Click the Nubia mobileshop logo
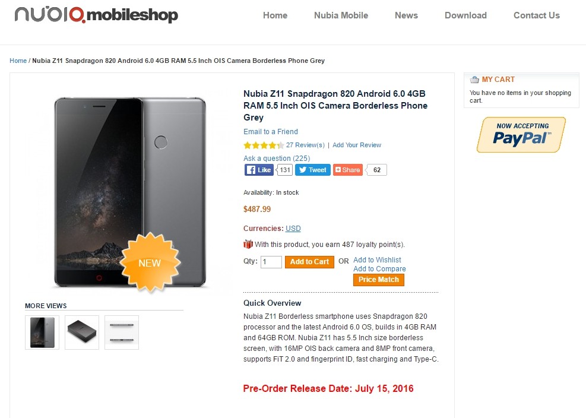 point(96,15)
